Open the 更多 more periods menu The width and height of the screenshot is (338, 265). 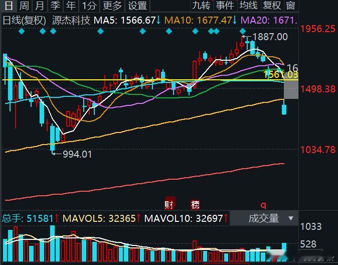pos(112,6)
